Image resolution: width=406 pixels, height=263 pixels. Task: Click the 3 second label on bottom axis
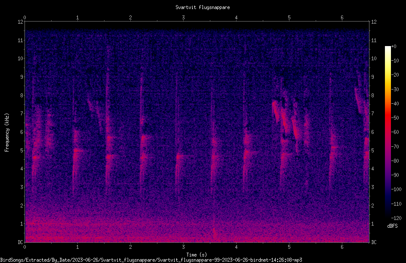tap(183, 247)
